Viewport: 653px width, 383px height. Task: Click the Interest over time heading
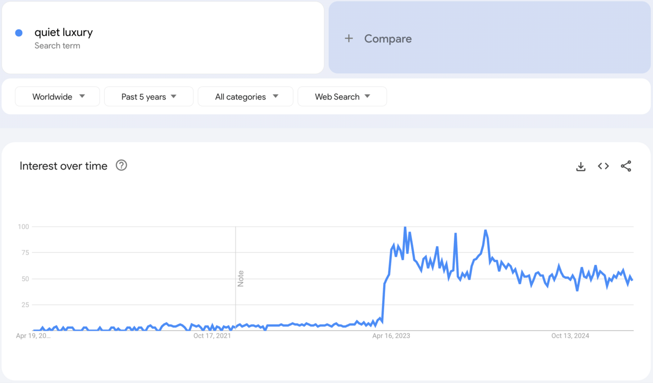(x=64, y=166)
